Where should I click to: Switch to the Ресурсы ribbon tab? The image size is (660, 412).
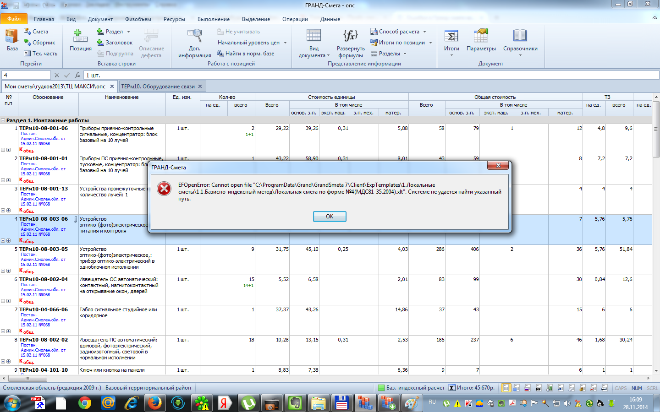pyautogui.click(x=174, y=19)
